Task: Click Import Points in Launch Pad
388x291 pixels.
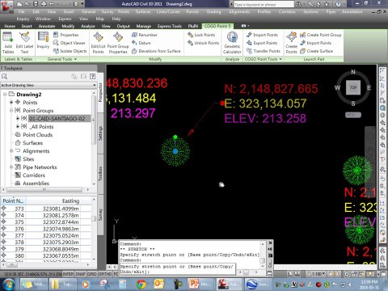Action: 316,43
